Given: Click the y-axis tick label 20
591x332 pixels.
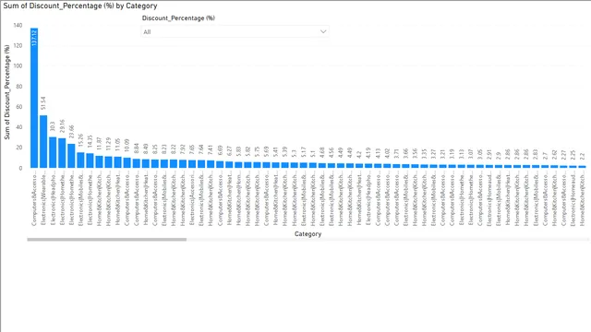Looking at the screenshot, I should 19,148.
